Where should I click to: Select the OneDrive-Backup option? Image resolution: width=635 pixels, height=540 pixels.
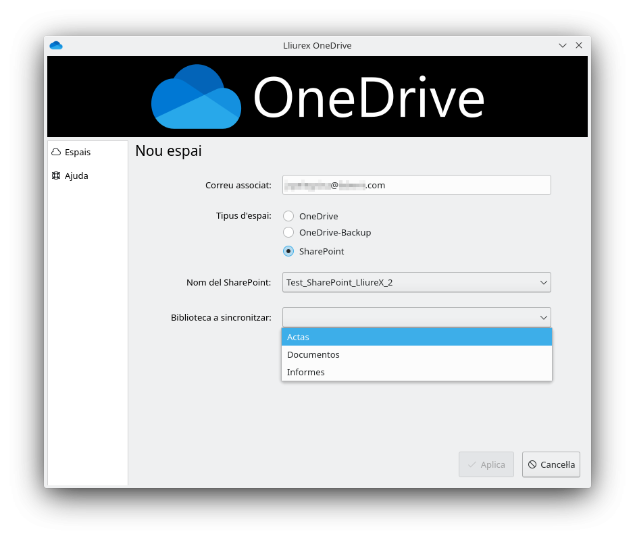tap(289, 232)
